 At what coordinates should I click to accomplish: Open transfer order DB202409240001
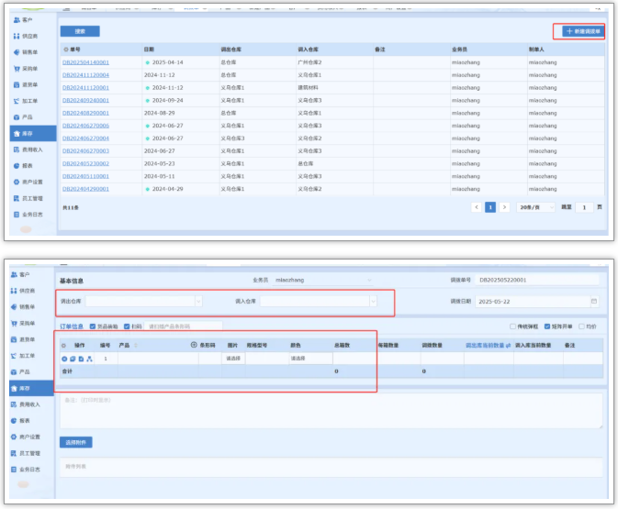(x=85, y=100)
